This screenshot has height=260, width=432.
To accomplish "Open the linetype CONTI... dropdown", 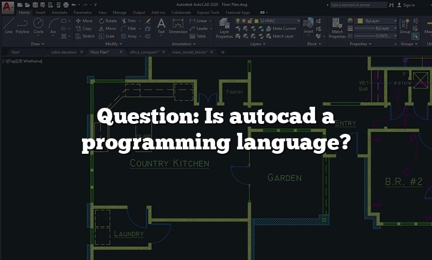I will click(x=395, y=36).
